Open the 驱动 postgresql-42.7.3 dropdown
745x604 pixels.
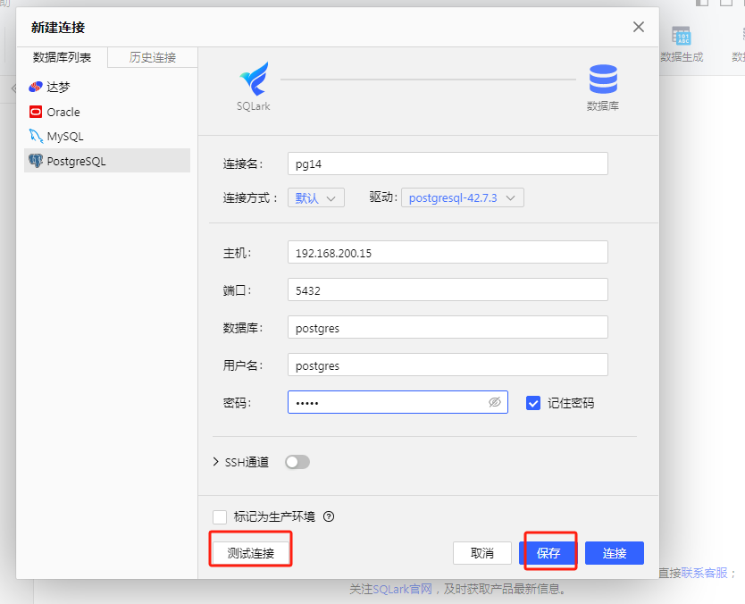463,197
